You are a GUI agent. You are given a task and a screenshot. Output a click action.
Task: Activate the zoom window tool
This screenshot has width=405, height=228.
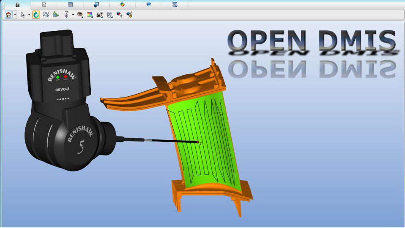click(46, 15)
